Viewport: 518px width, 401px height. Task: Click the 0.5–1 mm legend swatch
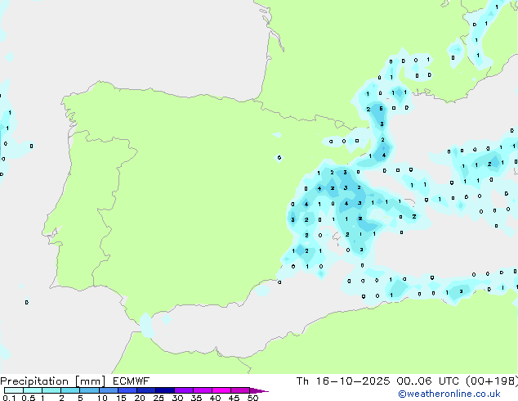[x=33, y=390]
